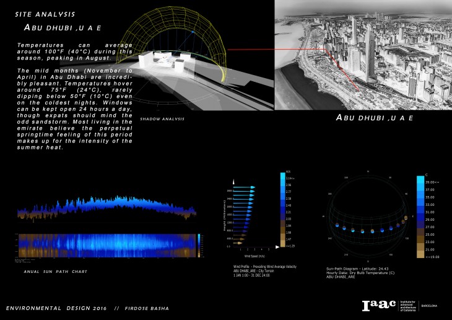Viewport: 452px width, 320px height.
Task: Pick the 3.14 m/s wind legend swatch
Action: coord(283,177)
